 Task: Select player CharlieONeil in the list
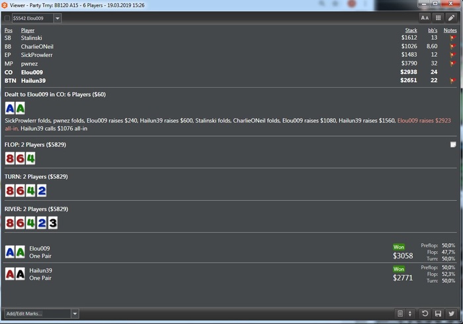click(37, 46)
